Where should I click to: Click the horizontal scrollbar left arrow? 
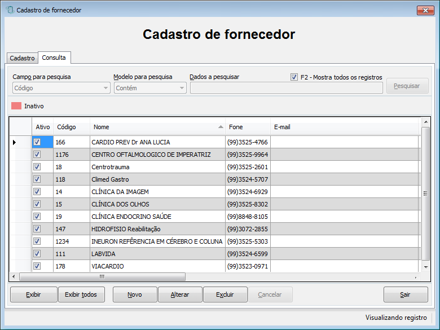click(14, 276)
